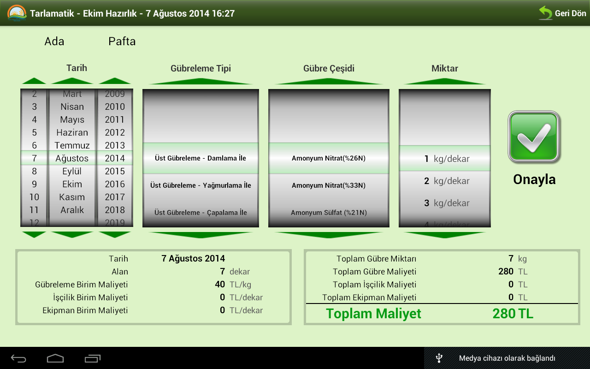This screenshot has height=369, width=590.
Task: Select Mayıs in month wheel
Action: tap(72, 119)
